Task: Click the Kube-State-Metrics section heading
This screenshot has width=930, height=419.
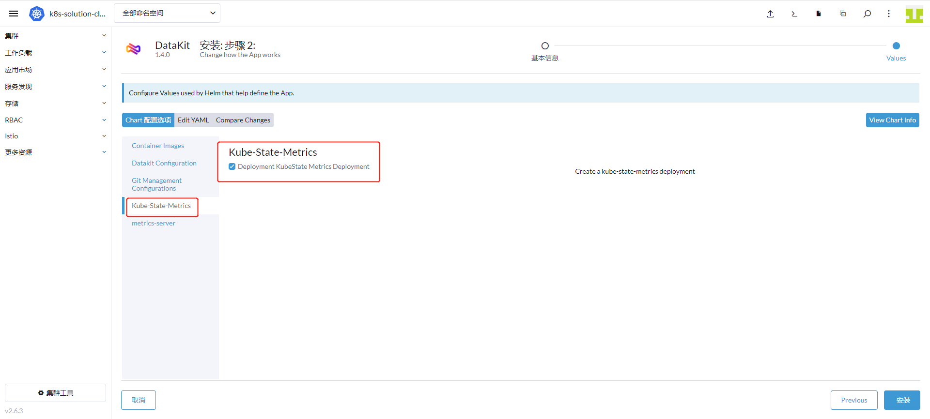Action: click(273, 152)
